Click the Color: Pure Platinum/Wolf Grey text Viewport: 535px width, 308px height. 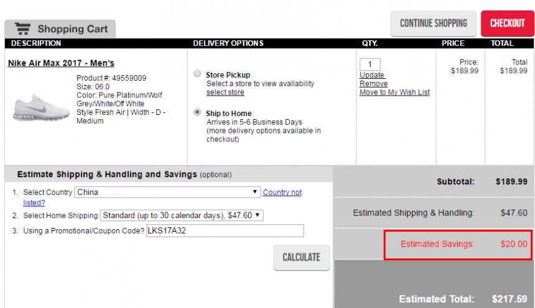119,99
